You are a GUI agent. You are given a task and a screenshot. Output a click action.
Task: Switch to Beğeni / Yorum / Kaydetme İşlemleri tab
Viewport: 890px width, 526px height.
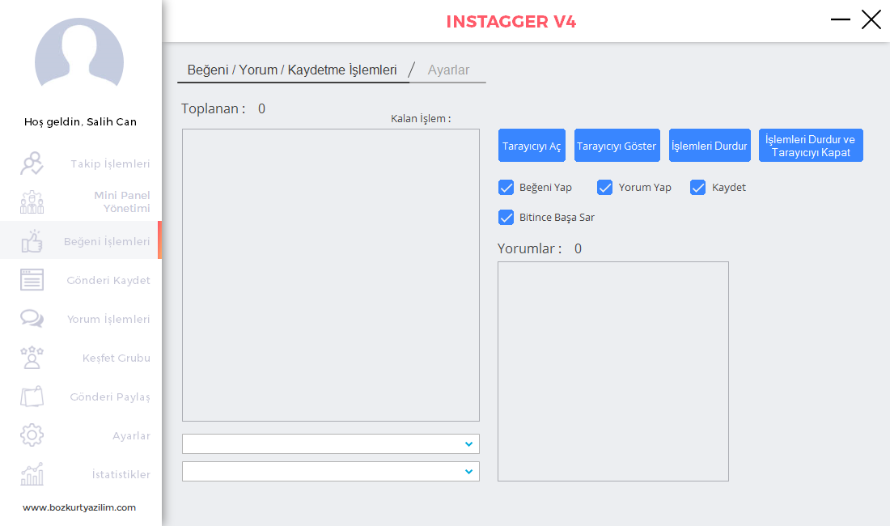pos(292,70)
